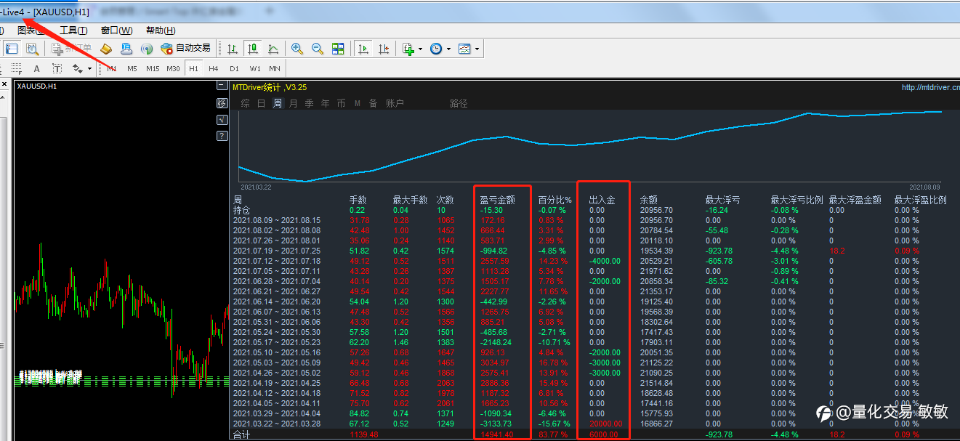Switch chart to bar chart display
This screenshot has width=960, height=441.
233,49
